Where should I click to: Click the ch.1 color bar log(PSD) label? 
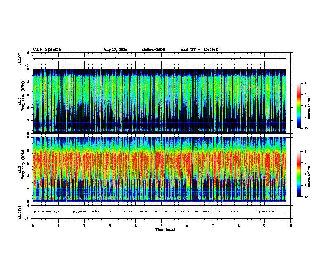(x=309, y=107)
